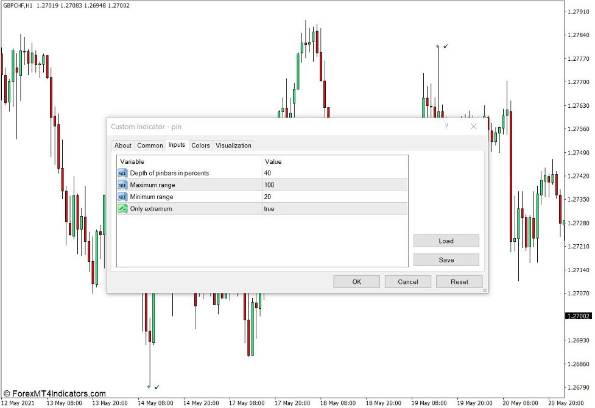Screen dimensions: 595x408
Task: Click the checkmark marker below the 14 May low
Action: pos(158,386)
